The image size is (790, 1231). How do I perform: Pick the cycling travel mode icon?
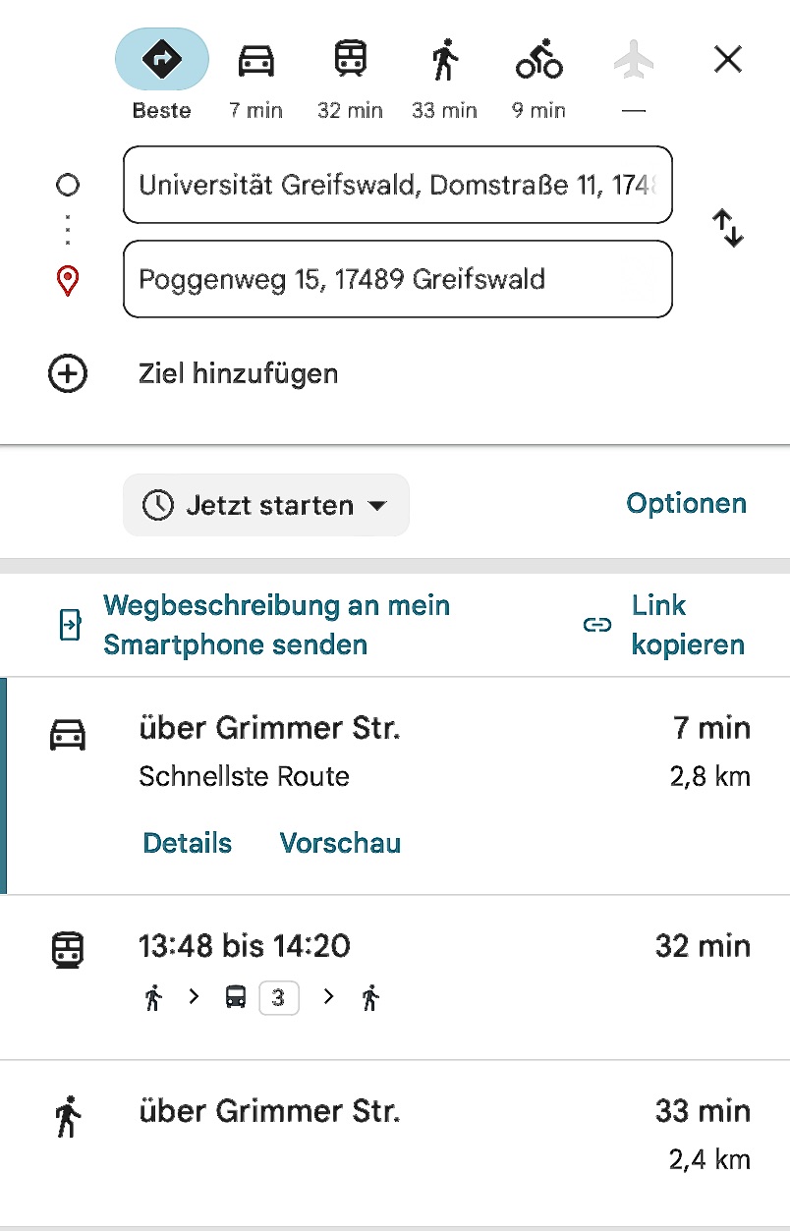[538, 60]
